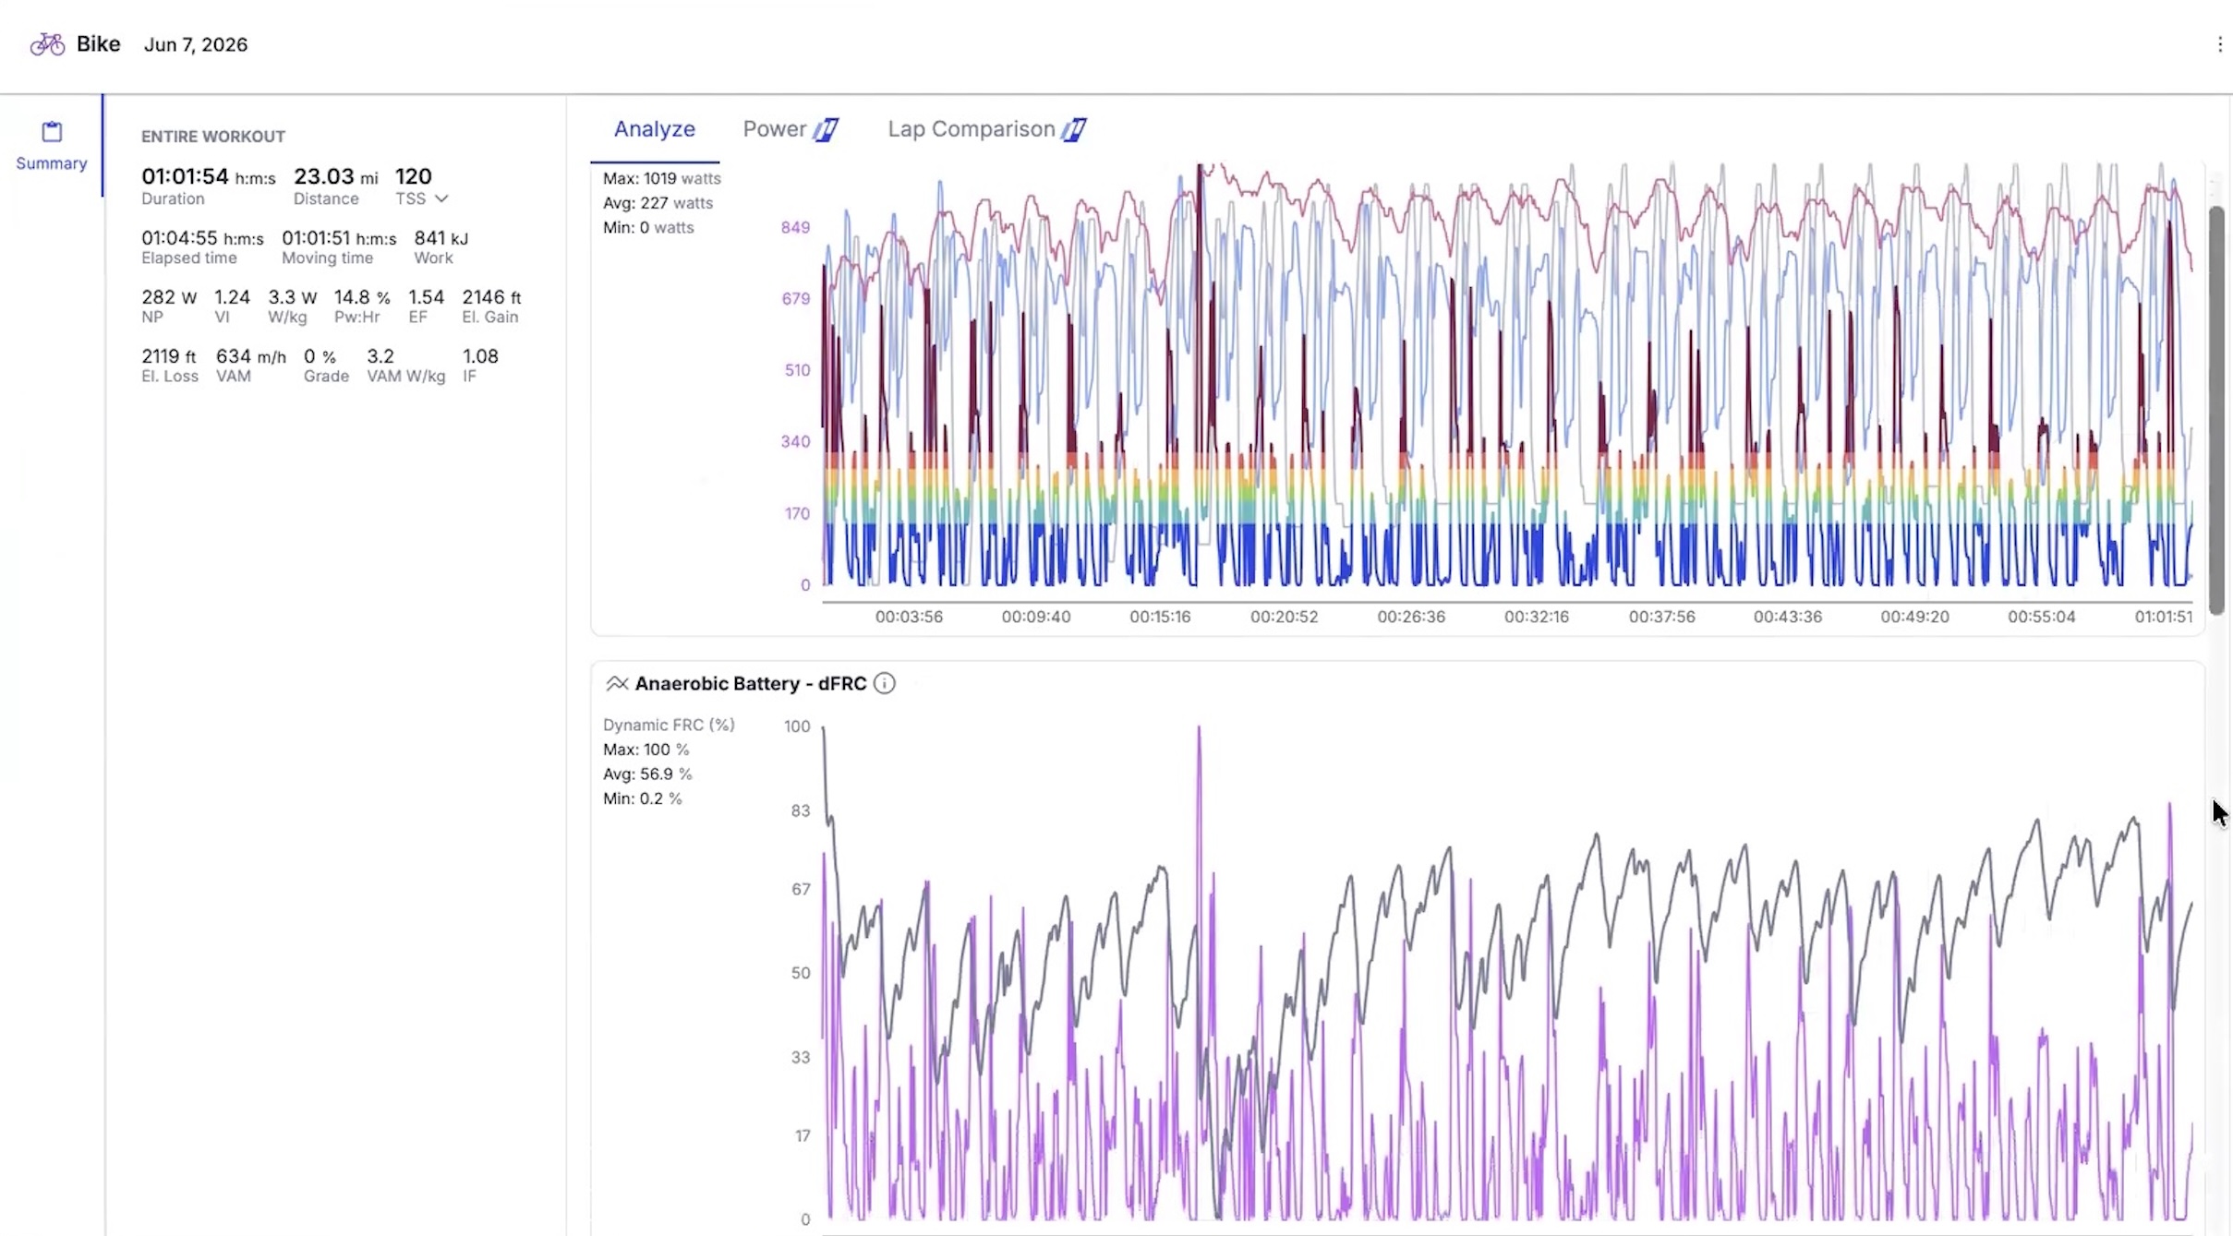Click the Jun 7, 2026 date
The image size is (2233, 1236).
coord(196,44)
